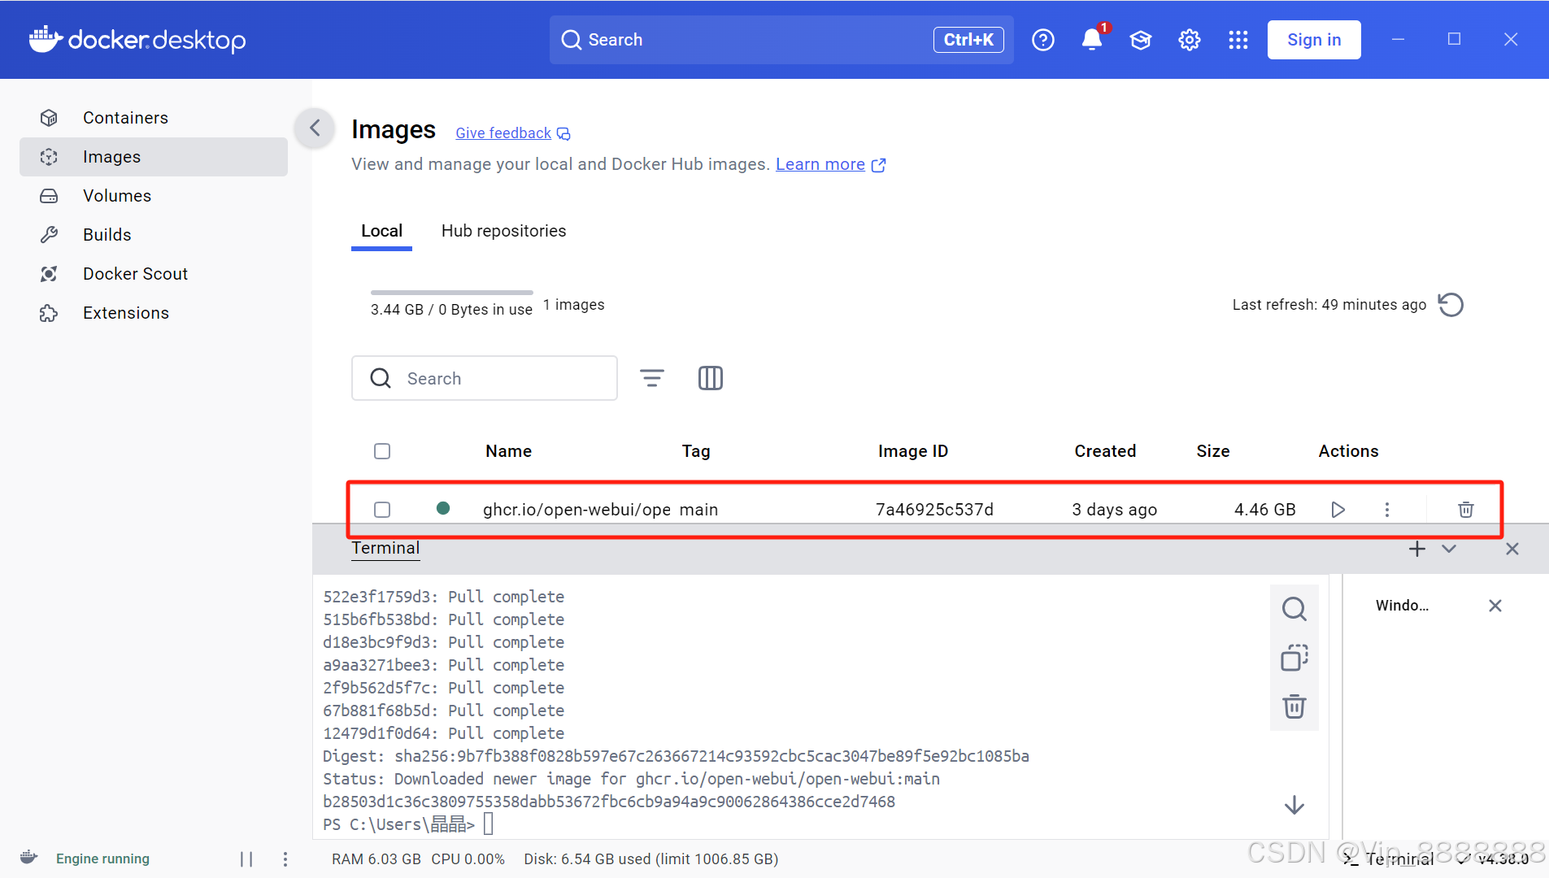Click the disk usage bar
This screenshot has width=1549, height=878.
[x=452, y=292]
